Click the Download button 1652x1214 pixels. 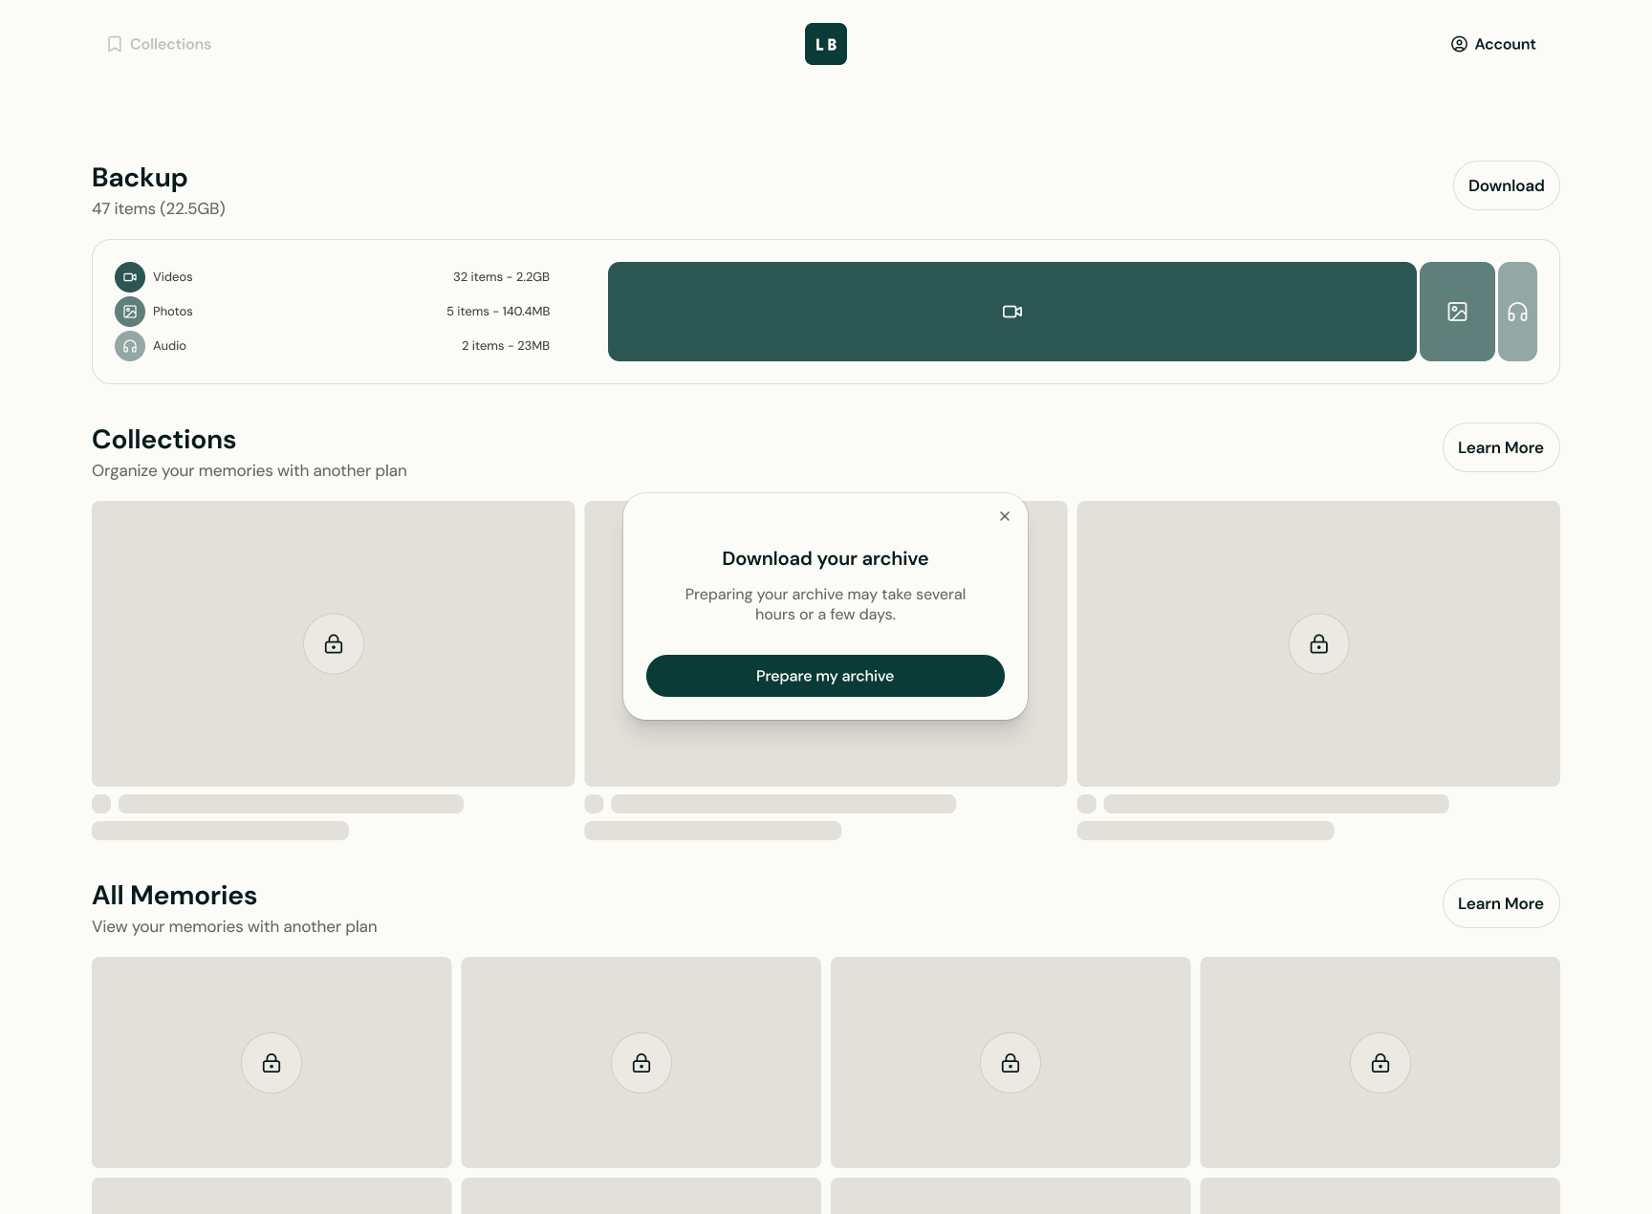1506,185
